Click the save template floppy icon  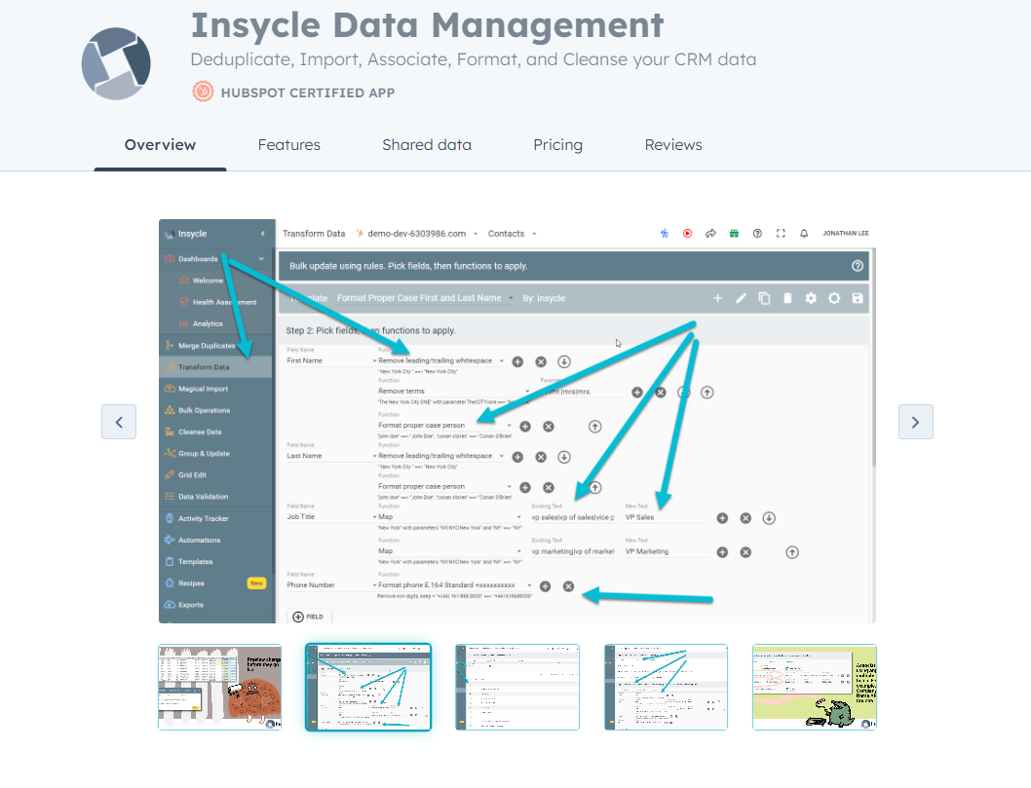click(857, 298)
